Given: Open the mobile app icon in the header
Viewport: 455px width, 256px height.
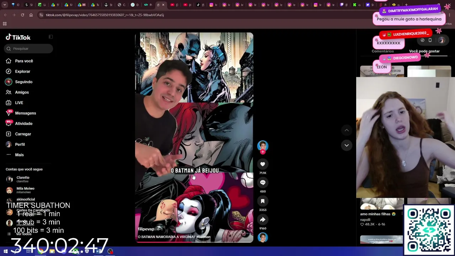Looking at the screenshot, I should pos(430,40).
